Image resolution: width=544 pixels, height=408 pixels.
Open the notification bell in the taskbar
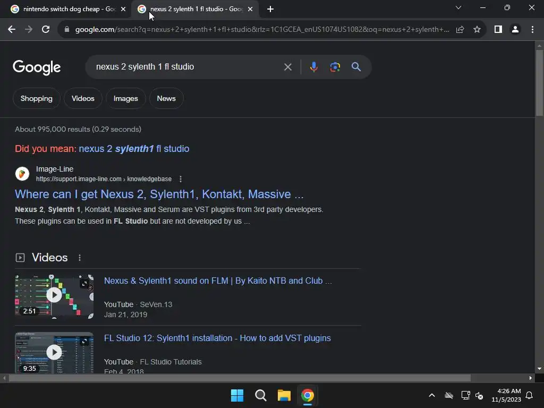(530, 395)
